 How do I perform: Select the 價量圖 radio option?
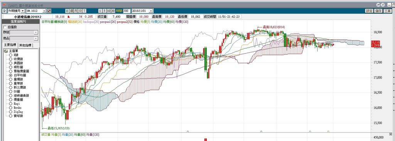tap(10, 100)
